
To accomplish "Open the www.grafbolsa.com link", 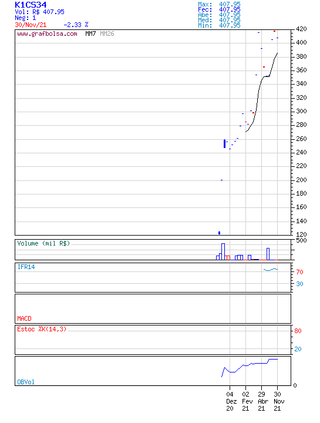I will tap(47, 33).
